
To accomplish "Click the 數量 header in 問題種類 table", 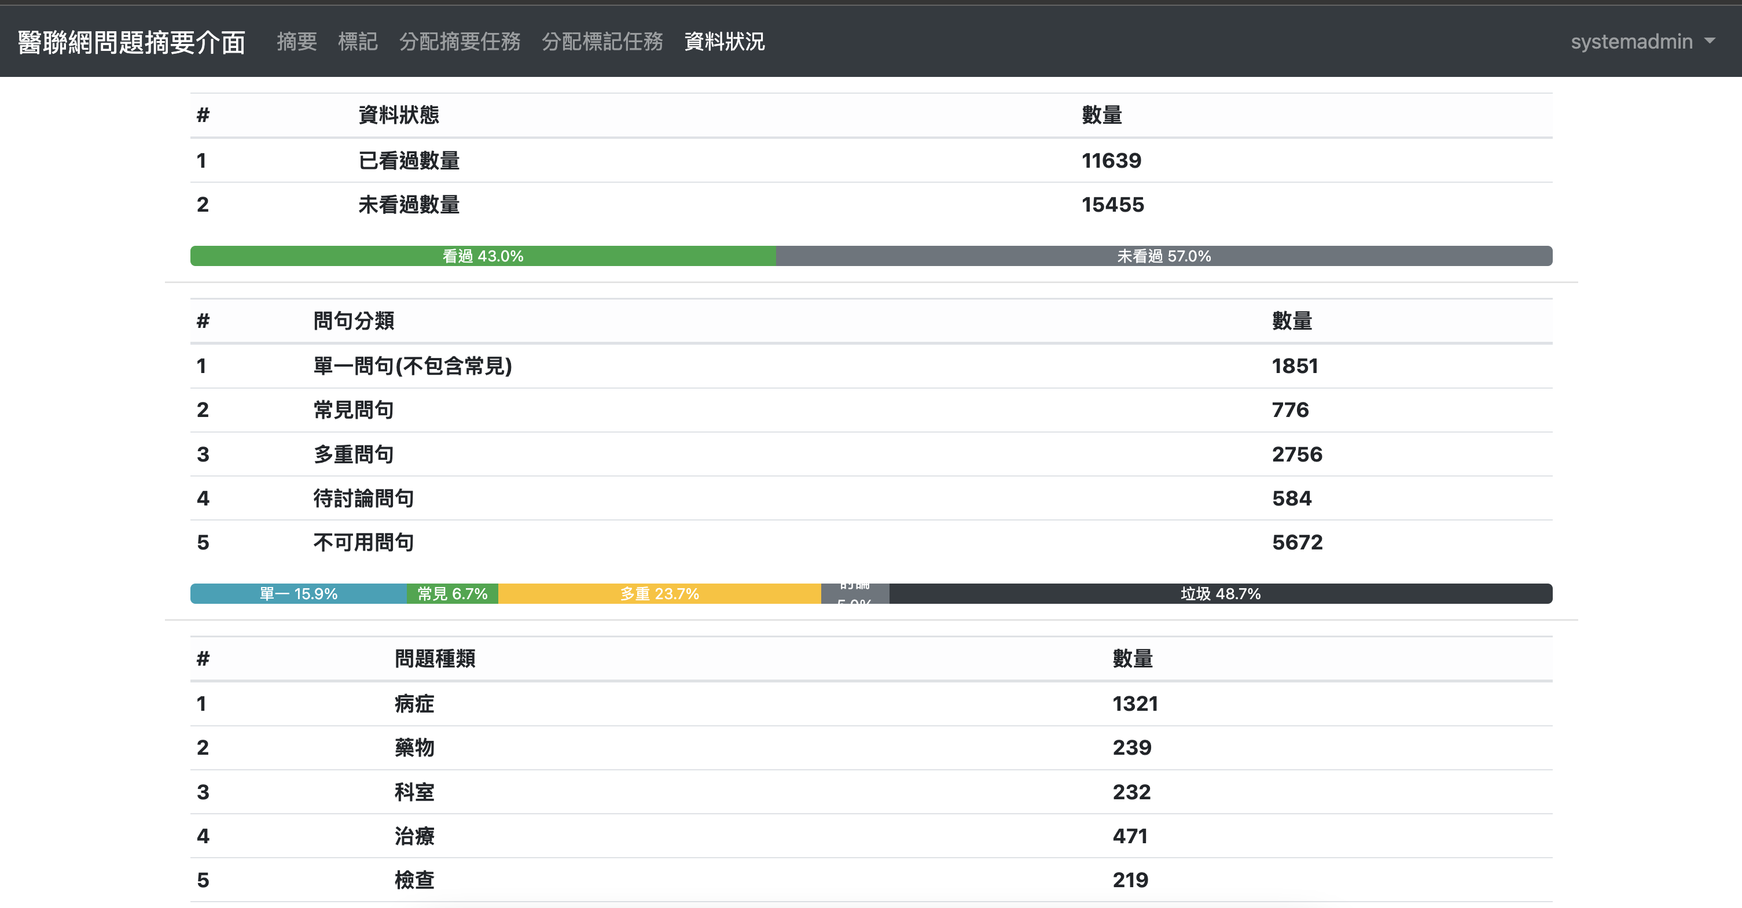I will coord(1133,659).
